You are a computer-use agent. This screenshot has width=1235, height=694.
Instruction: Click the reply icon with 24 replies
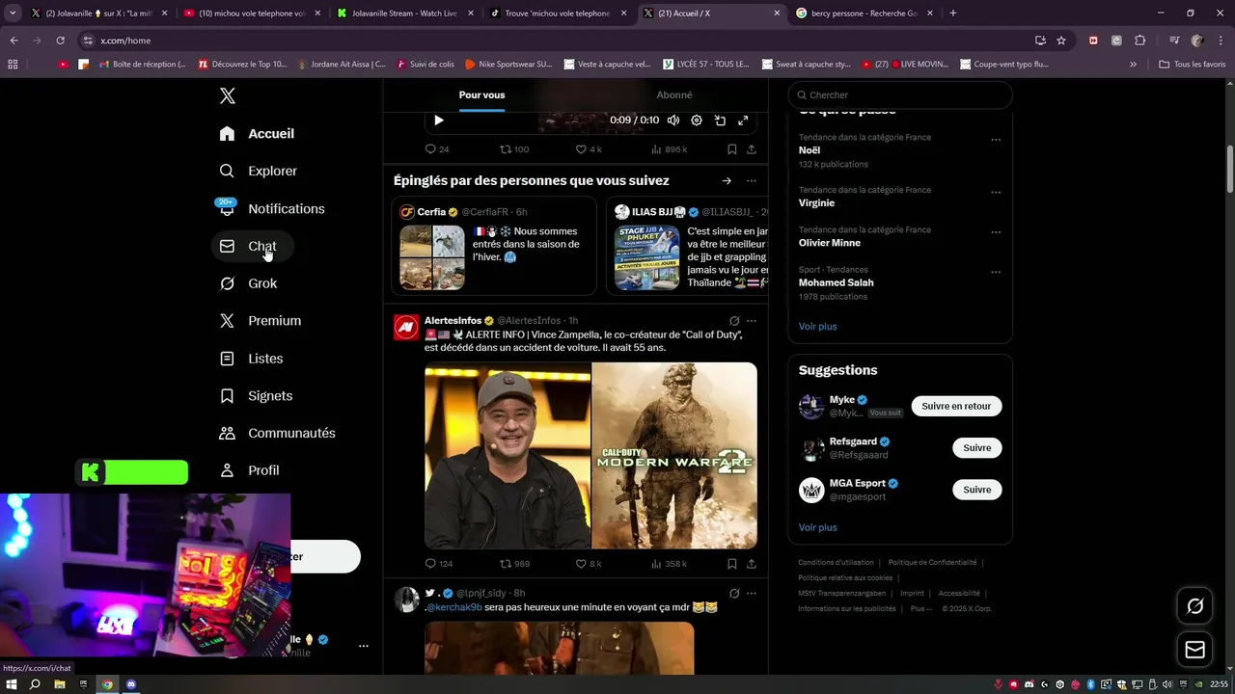[x=437, y=149]
